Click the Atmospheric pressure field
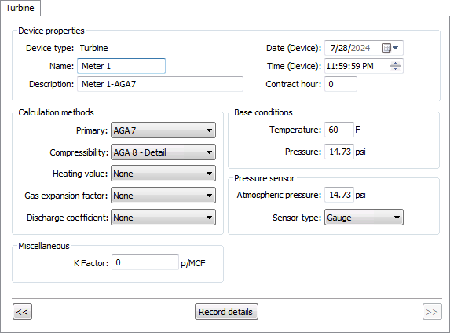Image resolution: width=450 pixels, height=333 pixels. 339,195
